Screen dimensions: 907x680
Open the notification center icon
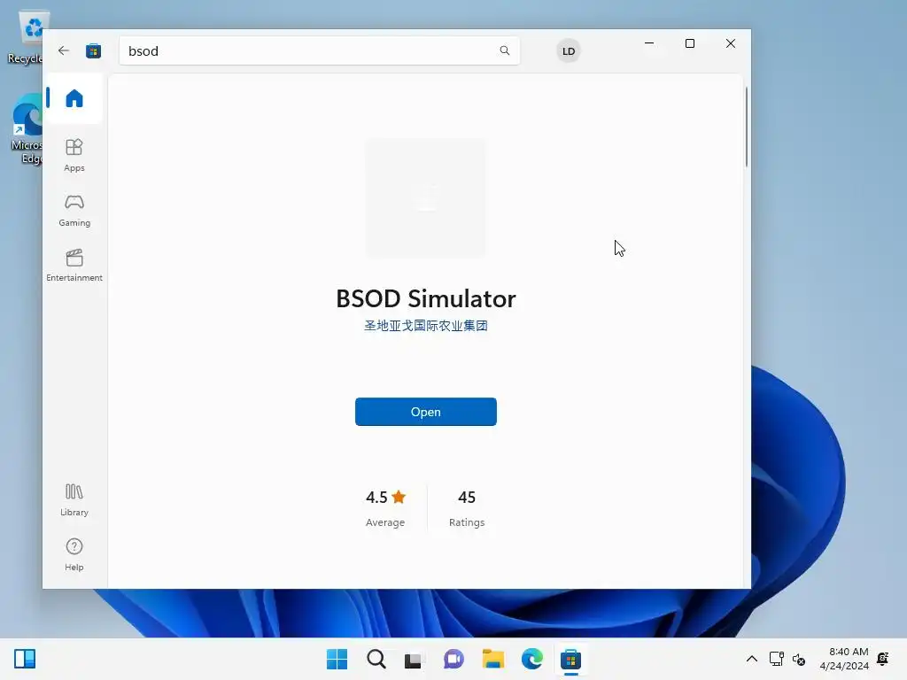click(883, 659)
